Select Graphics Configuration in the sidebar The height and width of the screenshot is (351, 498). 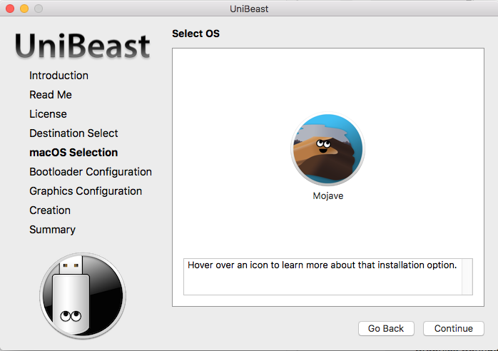click(86, 191)
